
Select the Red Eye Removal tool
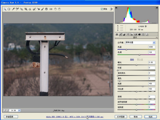coord(38,9)
